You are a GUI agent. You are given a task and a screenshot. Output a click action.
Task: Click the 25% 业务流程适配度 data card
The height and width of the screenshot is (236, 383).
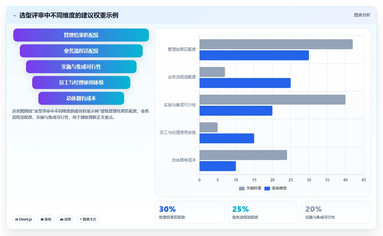(263, 212)
